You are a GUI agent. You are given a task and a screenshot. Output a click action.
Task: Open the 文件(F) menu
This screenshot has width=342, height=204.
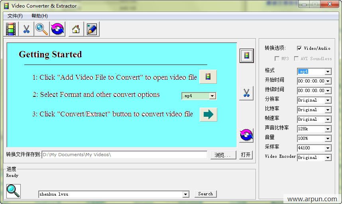point(15,16)
